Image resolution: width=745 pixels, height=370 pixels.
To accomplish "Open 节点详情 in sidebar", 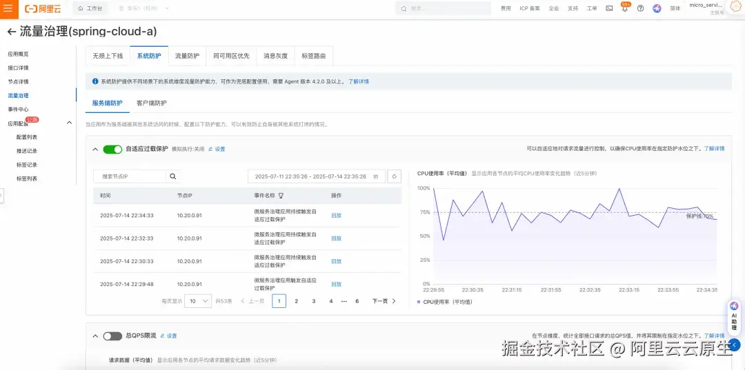I will [x=18, y=81].
